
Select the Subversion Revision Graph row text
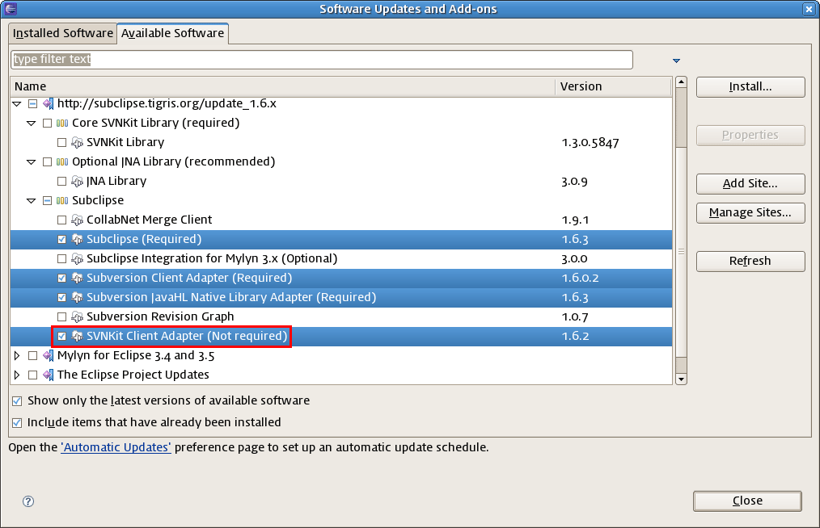click(x=160, y=316)
